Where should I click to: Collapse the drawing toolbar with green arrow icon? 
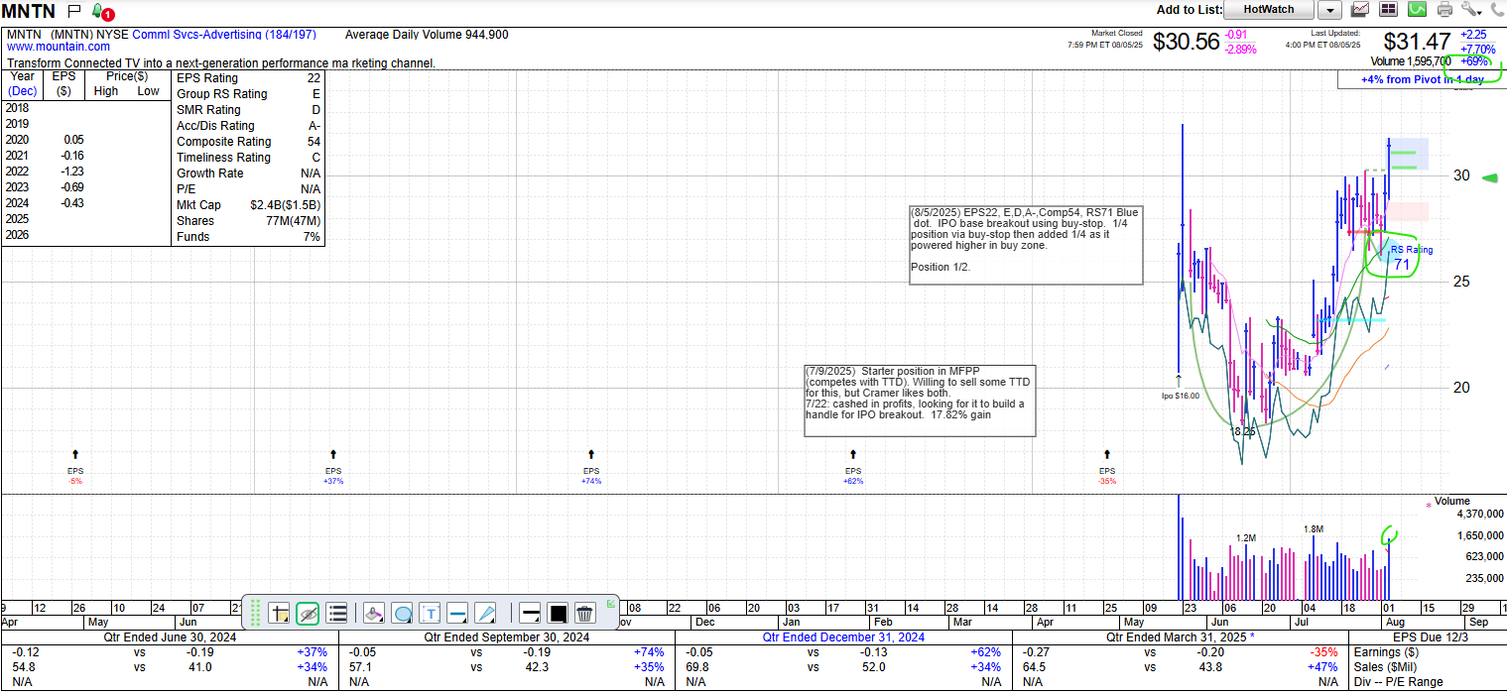(612, 602)
